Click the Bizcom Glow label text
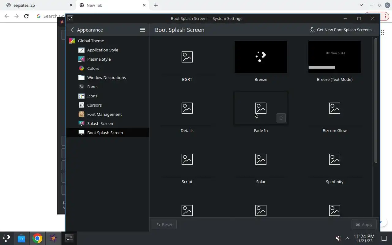 [x=335, y=130]
